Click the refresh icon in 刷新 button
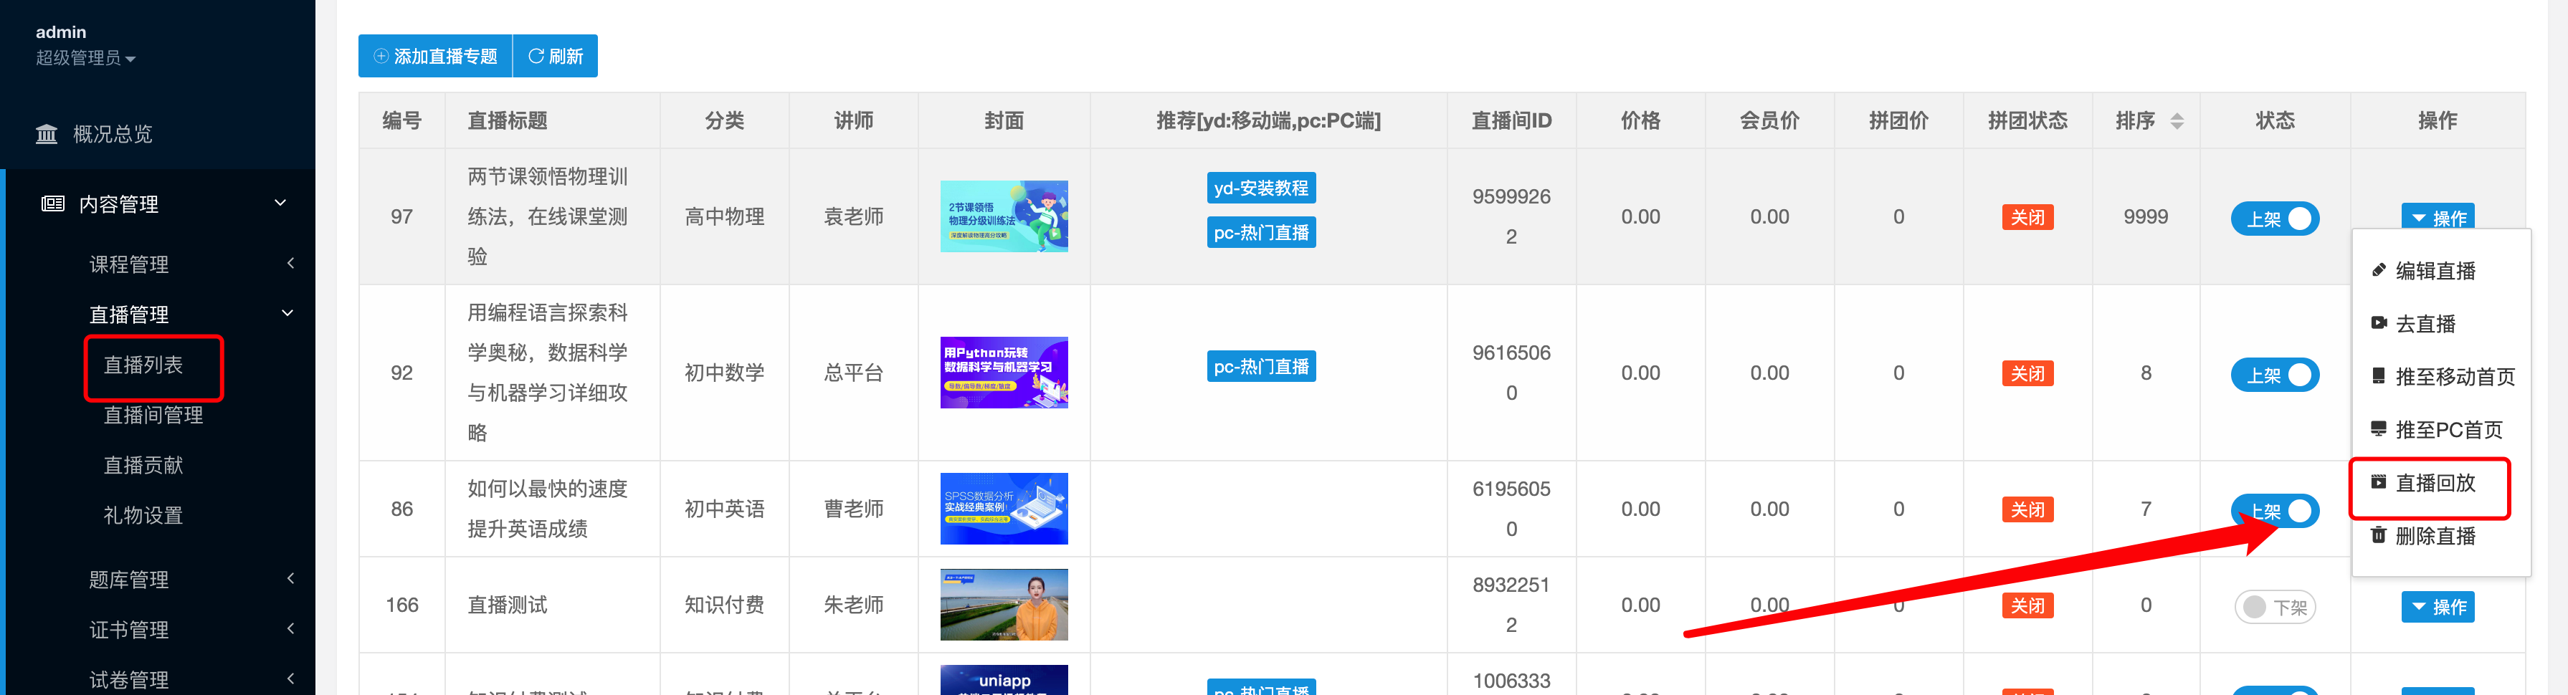The height and width of the screenshot is (695, 2568). pos(536,56)
